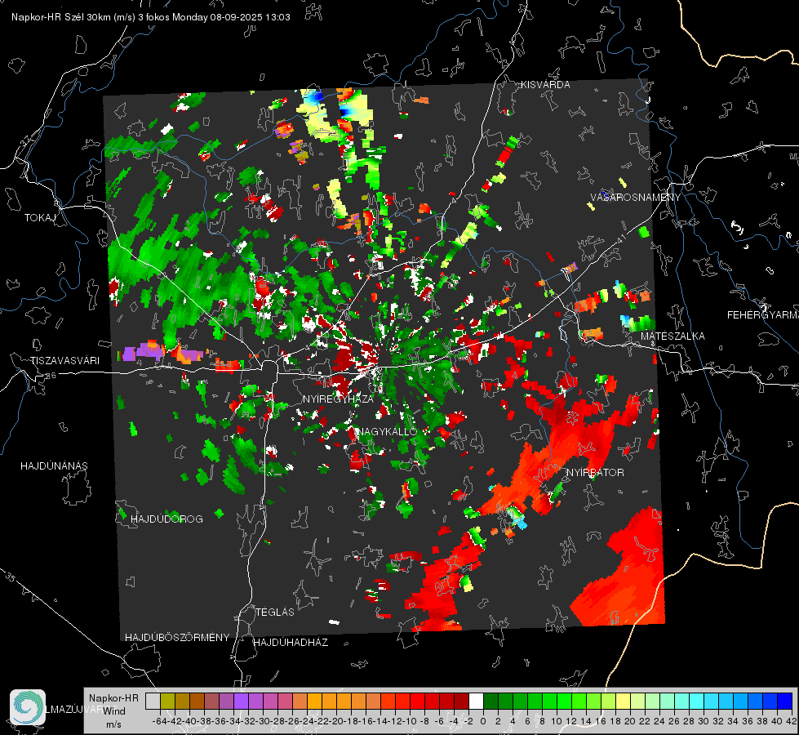Viewport: 799px width, 735px height.
Task: Click the HAJDÚDOROG town label
Action: (x=166, y=519)
